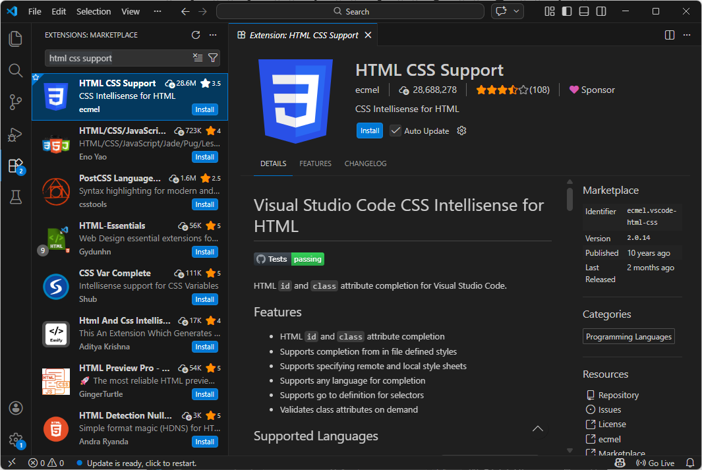Screen dimensions: 702x470
Task: Refresh the extensions marketplace list
Action: pyautogui.click(x=196, y=35)
